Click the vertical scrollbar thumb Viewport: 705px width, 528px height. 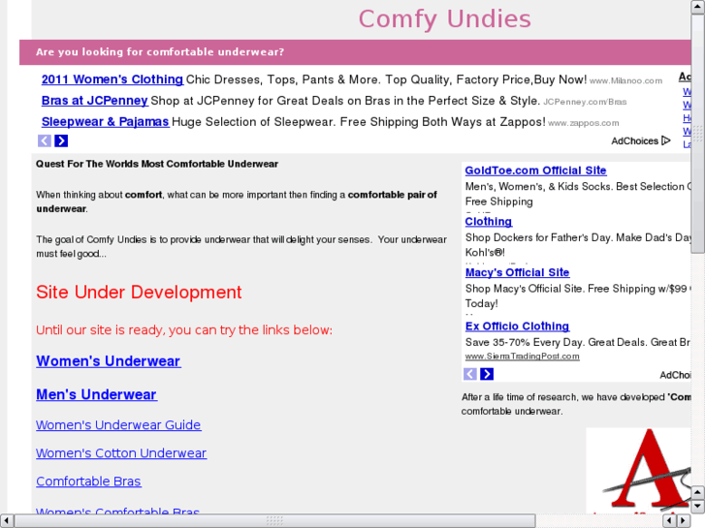(x=698, y=133)
